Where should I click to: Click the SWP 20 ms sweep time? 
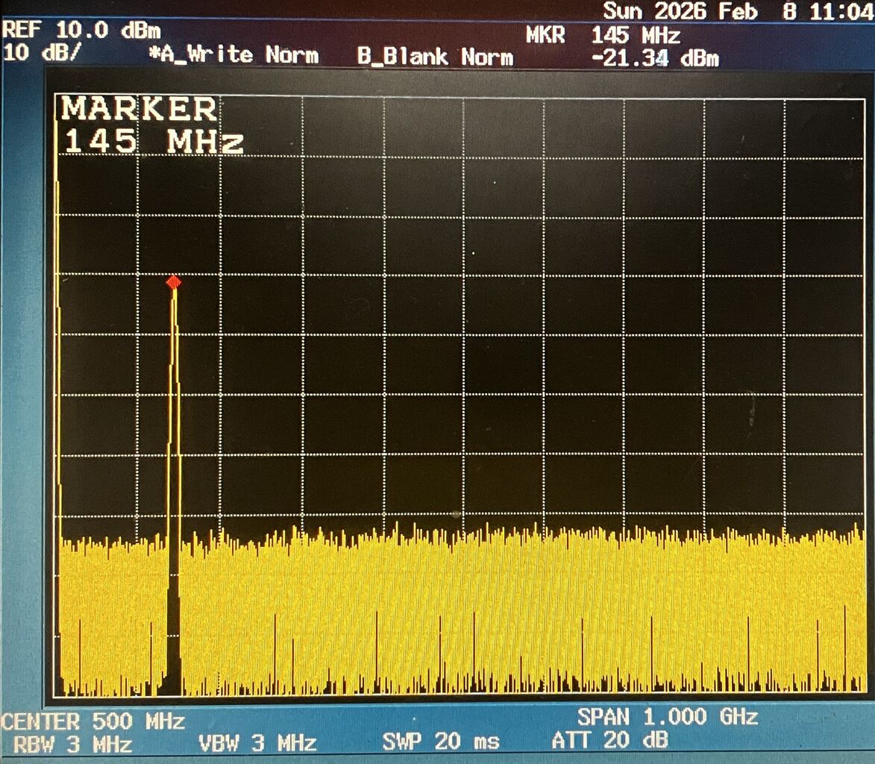(x=441, y=742)
